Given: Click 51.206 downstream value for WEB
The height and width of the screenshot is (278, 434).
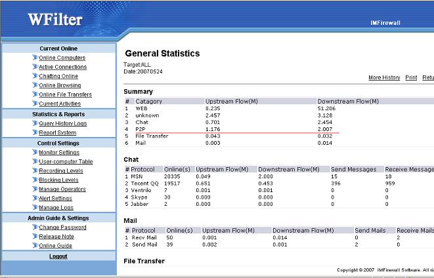Looking at the screenshot, I should (326, 108).
